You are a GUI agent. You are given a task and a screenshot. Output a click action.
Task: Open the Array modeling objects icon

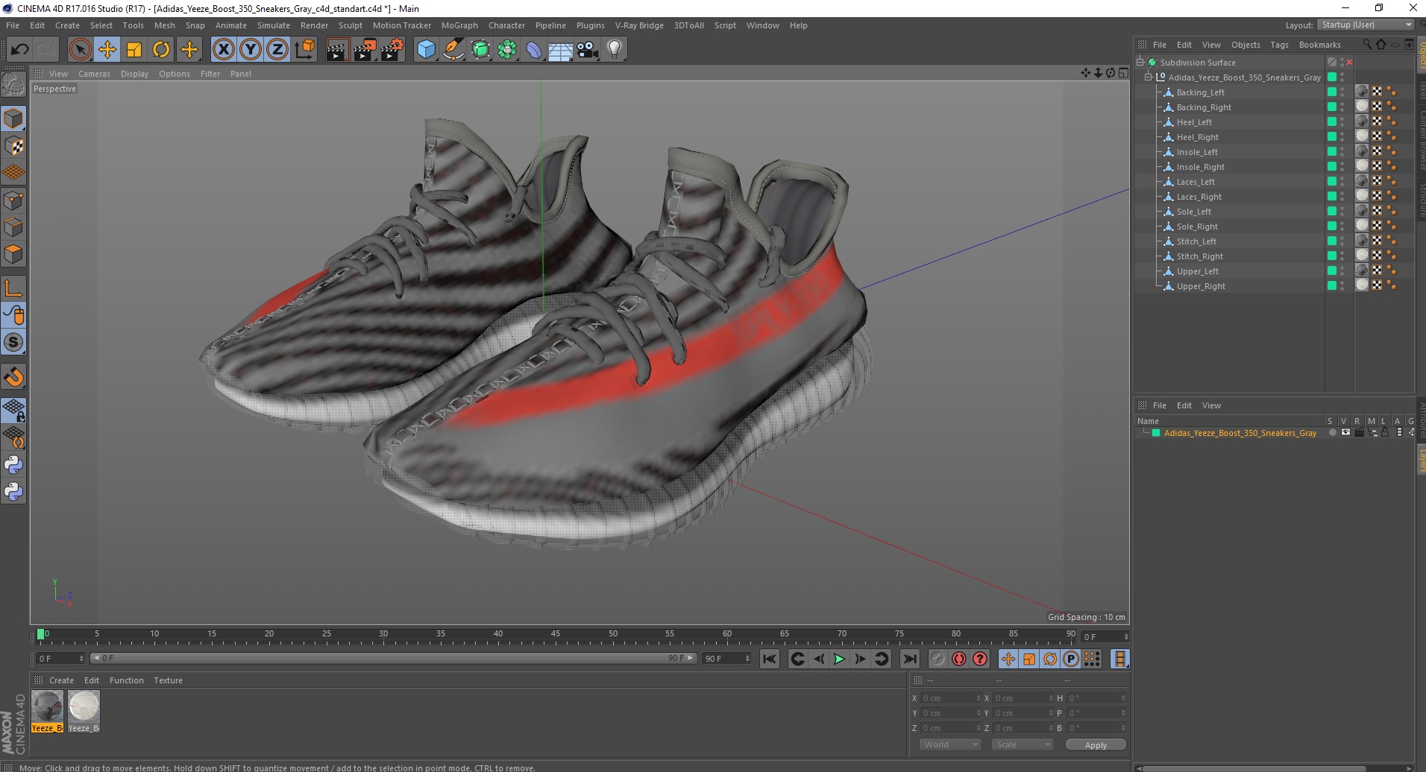pos(508,50)
